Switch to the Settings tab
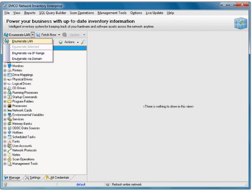Viewport: 252px width, 190px height. tap(33, 177)
